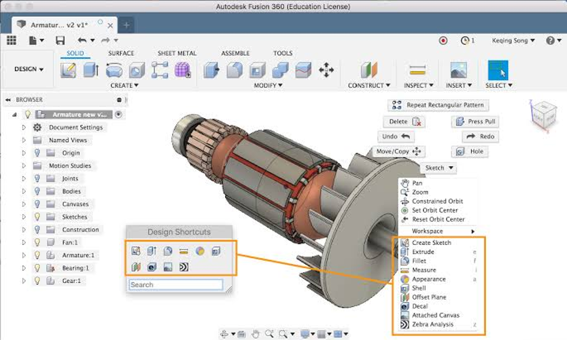Toggle visibility bulb for Canvases folder

(x=37, y=204)
